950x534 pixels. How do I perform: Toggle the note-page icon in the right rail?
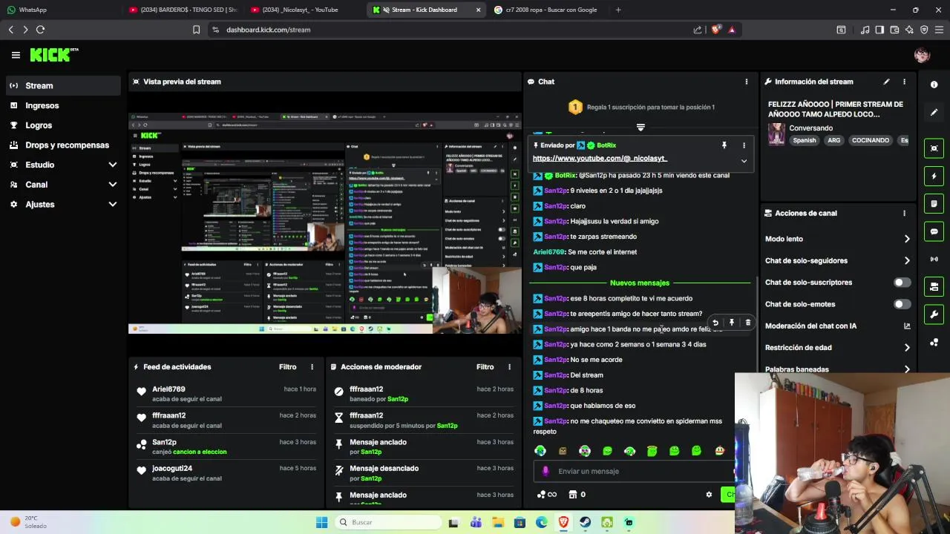934,204
